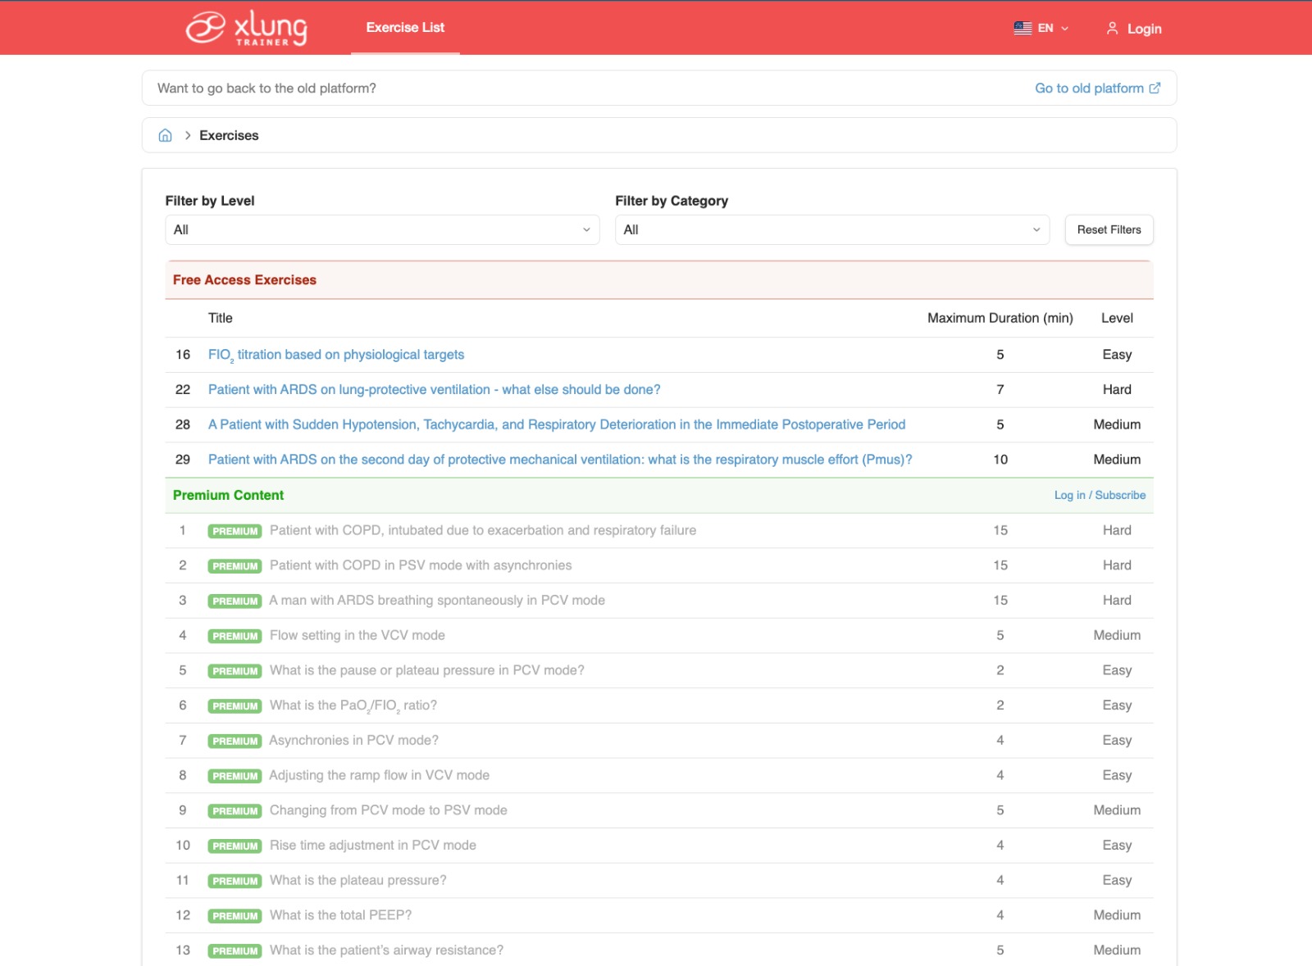Image resolution: width=1312 pixels, height=966 pixels.
Task: Click the PREMIUM badge on Flow setting exercise
Action: pyautogui.click(x=235, y=636)
